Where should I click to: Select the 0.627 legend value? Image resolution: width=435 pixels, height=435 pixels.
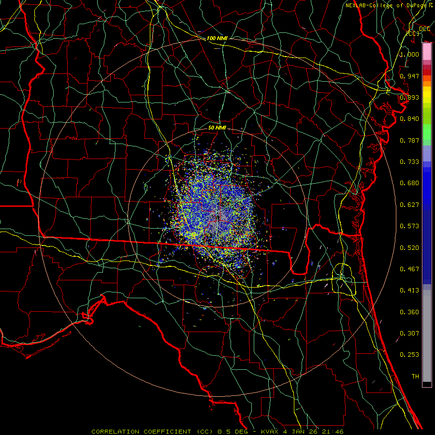click(409, 205)
